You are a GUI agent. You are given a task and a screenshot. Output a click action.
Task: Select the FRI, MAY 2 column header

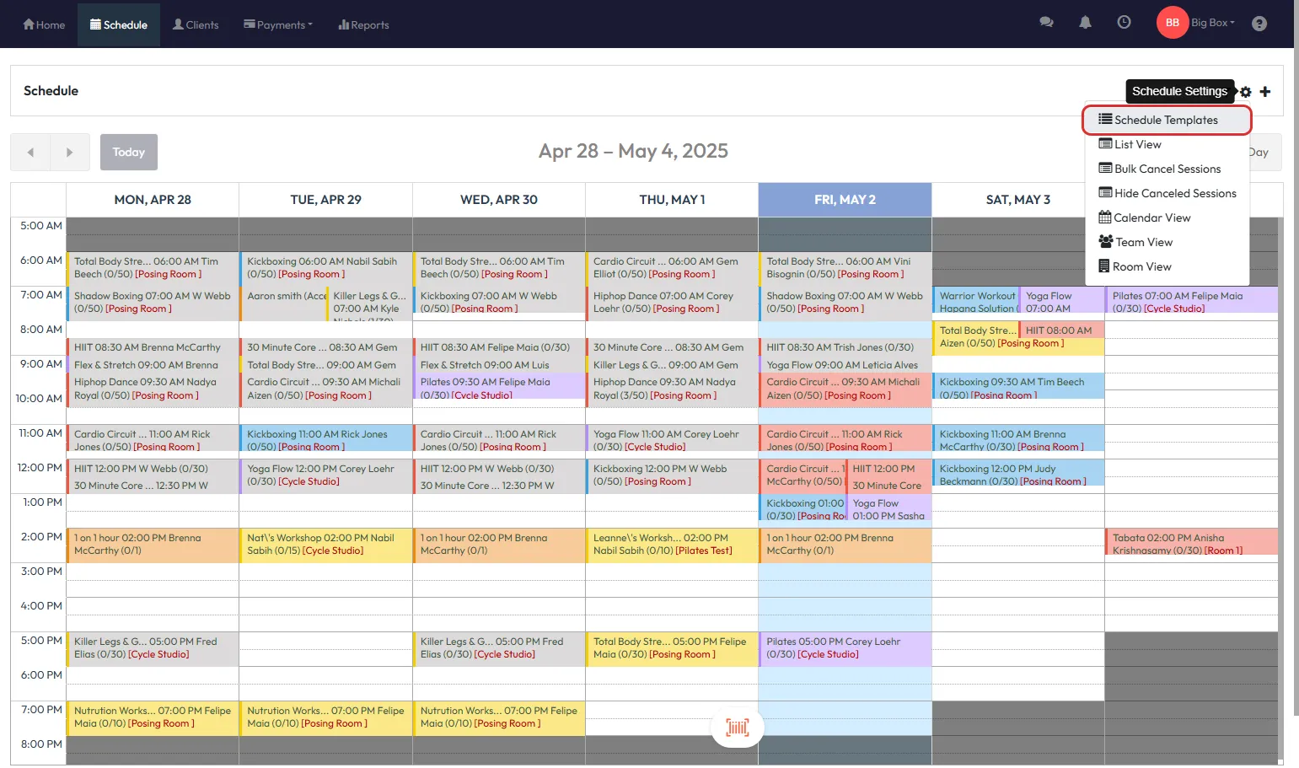click(845, 200)
